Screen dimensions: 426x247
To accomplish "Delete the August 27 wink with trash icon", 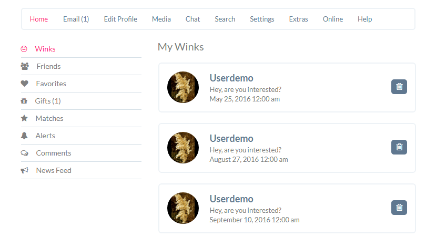I will 399,147.
